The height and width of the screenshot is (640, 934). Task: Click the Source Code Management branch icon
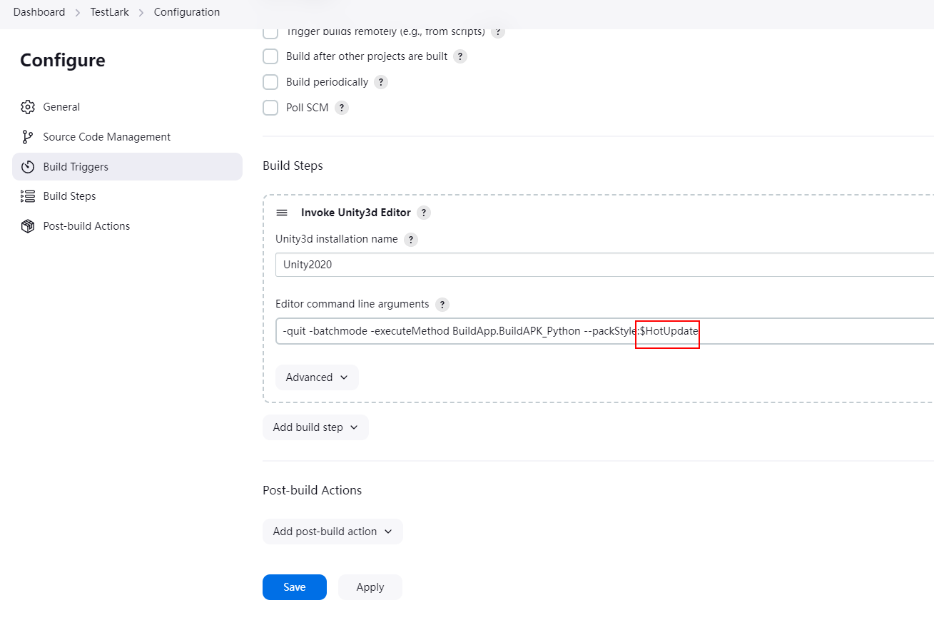[28, 137]
